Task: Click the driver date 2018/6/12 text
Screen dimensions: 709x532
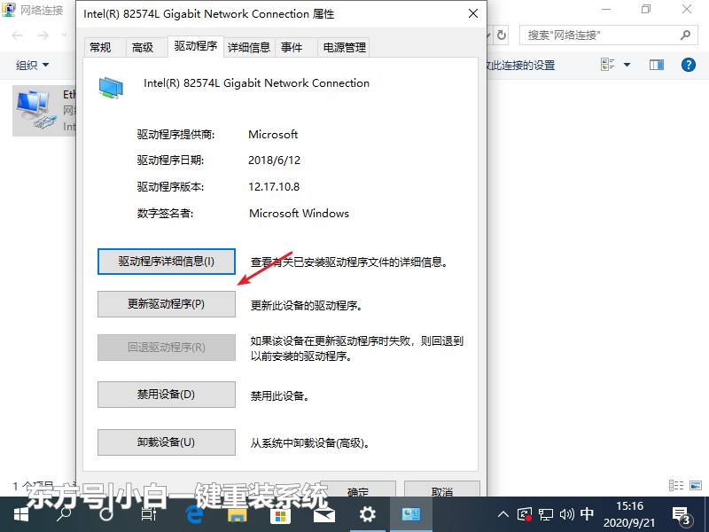Action: (274, 160)
